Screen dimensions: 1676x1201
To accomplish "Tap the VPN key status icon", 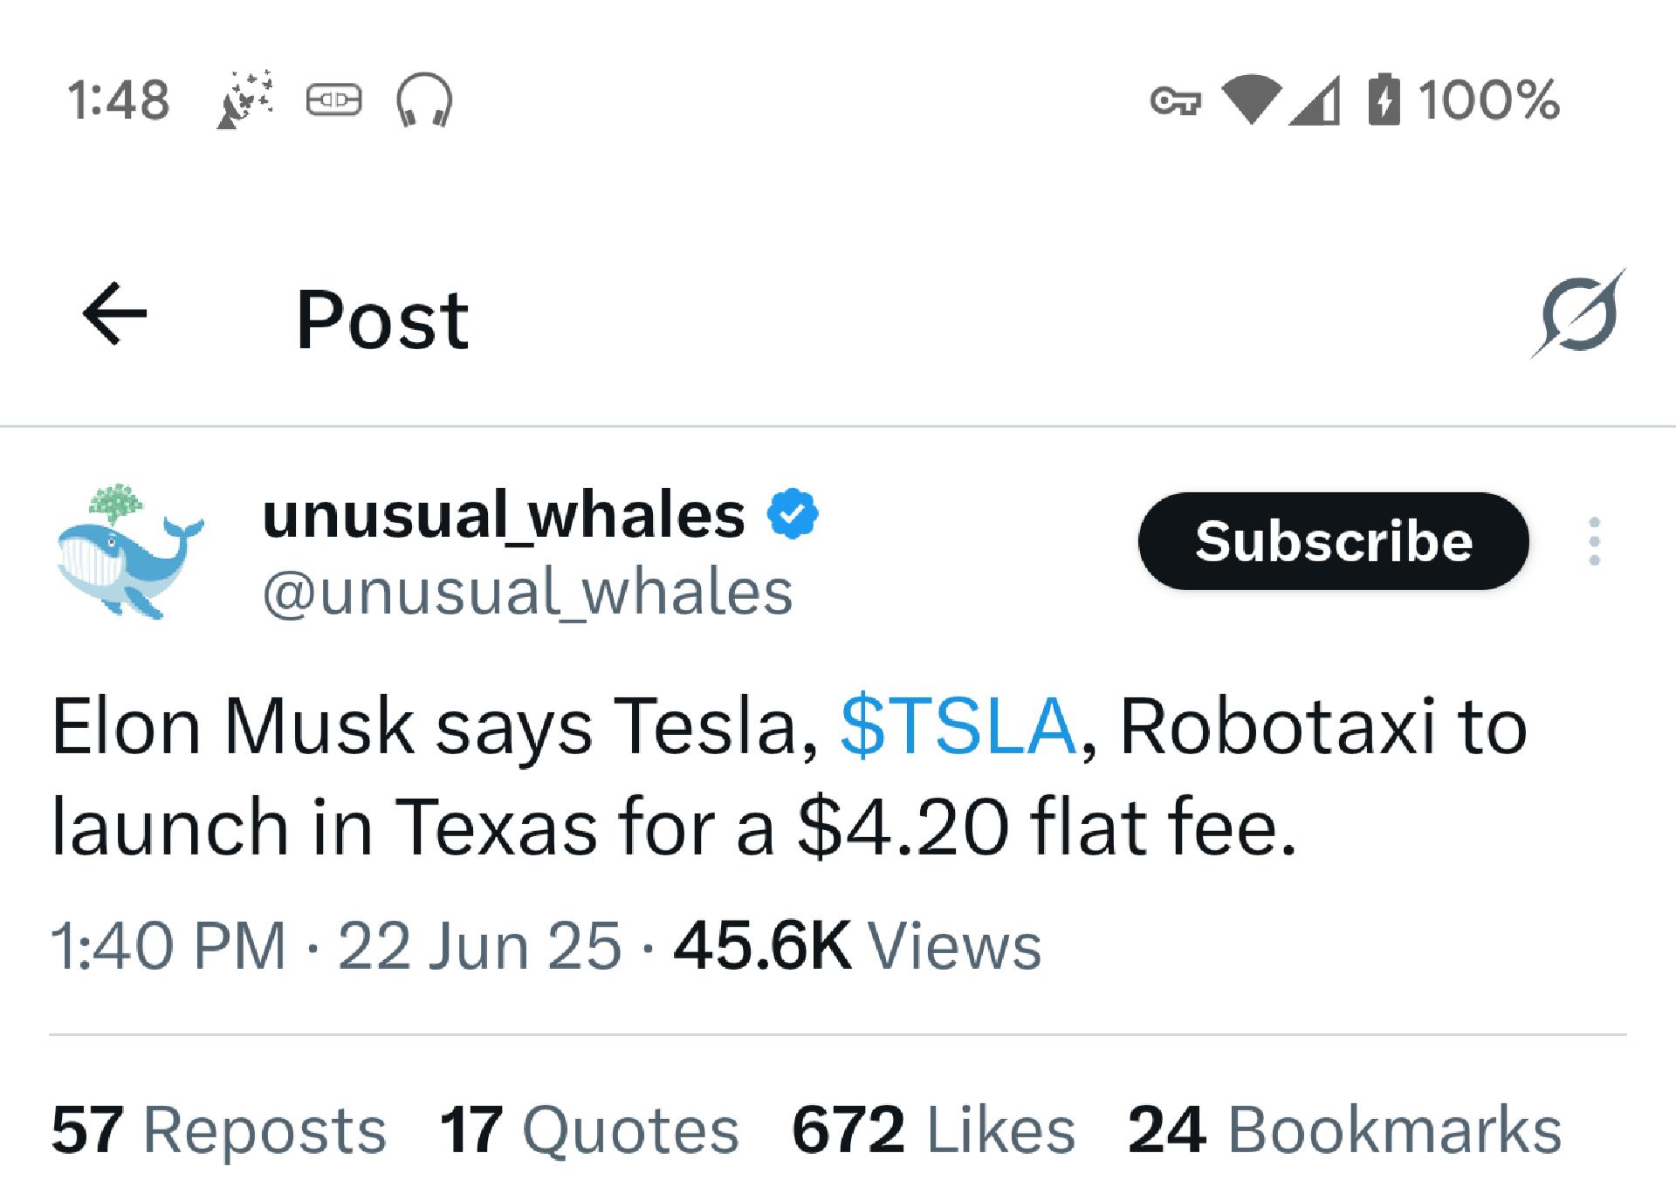I will (1175, 101).
